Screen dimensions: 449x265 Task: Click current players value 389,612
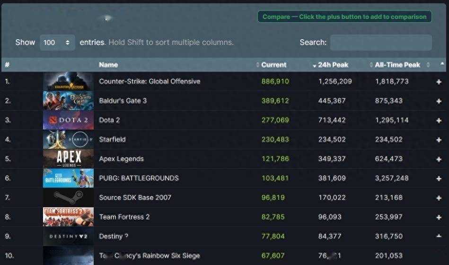pos(275,101)
